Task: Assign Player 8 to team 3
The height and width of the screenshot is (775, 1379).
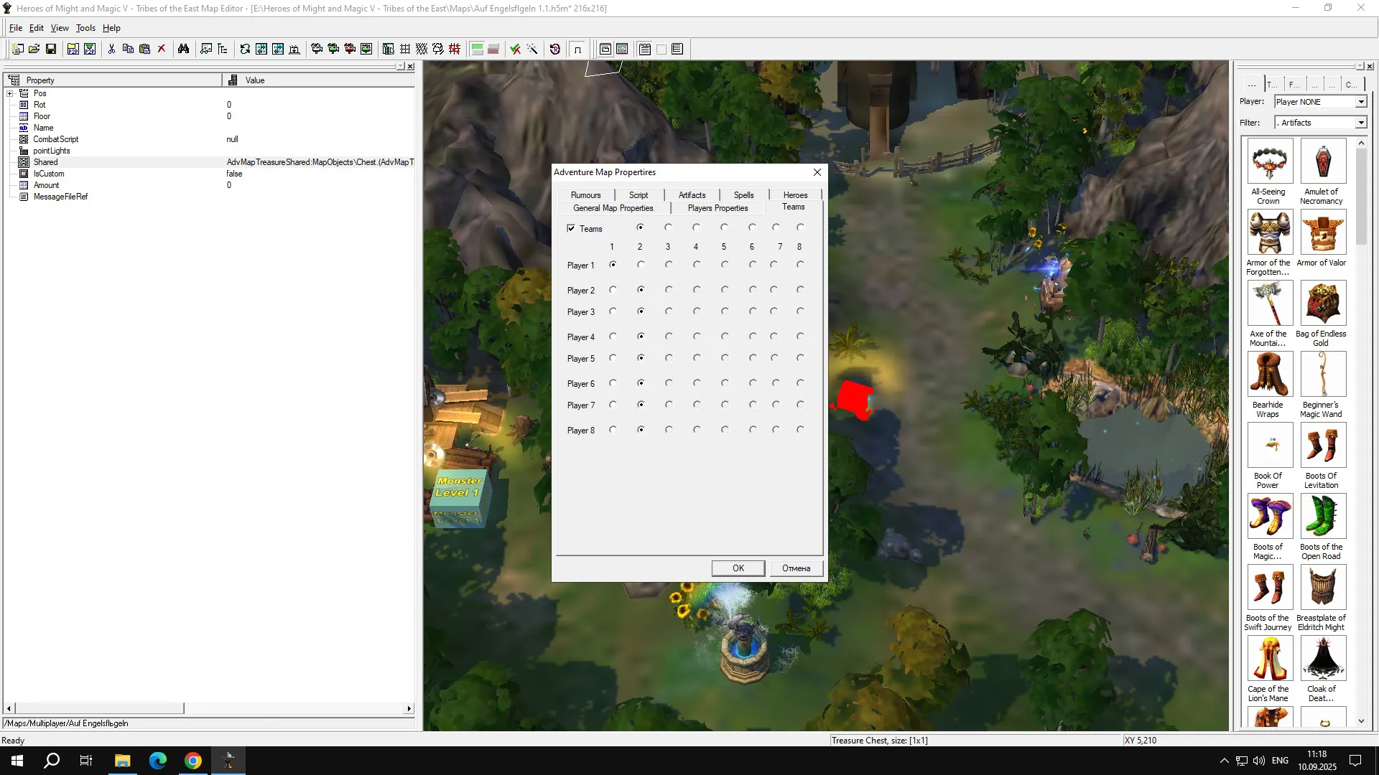Action: coord(669,430)
